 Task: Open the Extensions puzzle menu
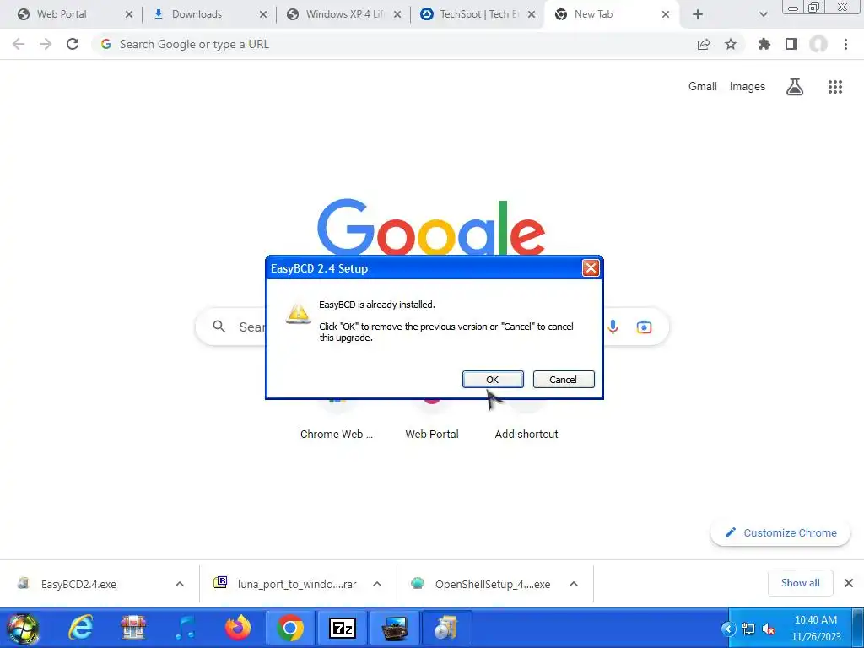pyautogui.click(x=764, y=44)
